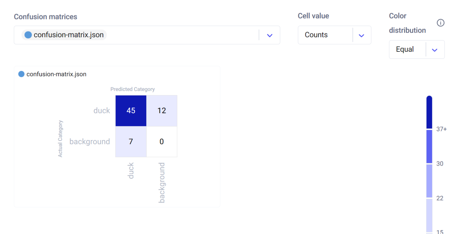Click the darkest blue legend segment above 37+

[x=429, y=112]
